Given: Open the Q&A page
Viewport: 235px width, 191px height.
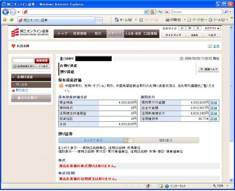Looking at the screenshot, I should (x=194, y=35).
